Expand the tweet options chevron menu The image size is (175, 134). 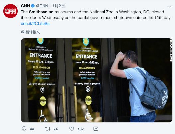170,6
